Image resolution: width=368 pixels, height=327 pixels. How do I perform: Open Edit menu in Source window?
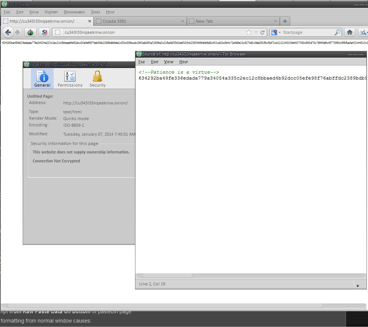point(155,62)
